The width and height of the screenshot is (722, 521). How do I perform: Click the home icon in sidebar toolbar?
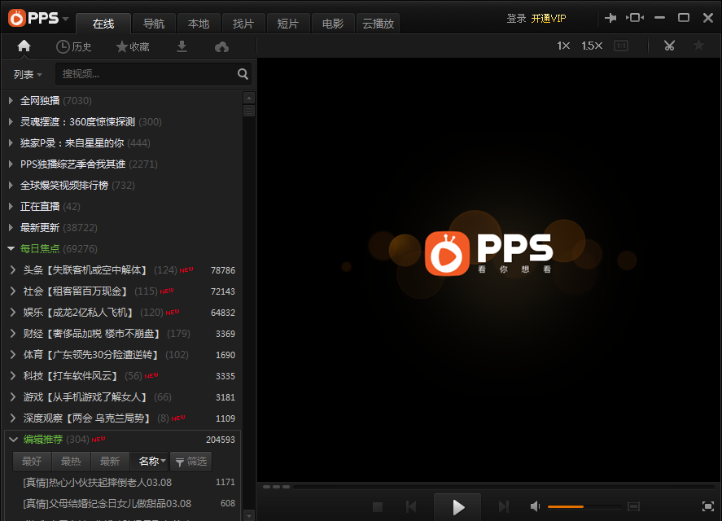(x=24, y=46)
